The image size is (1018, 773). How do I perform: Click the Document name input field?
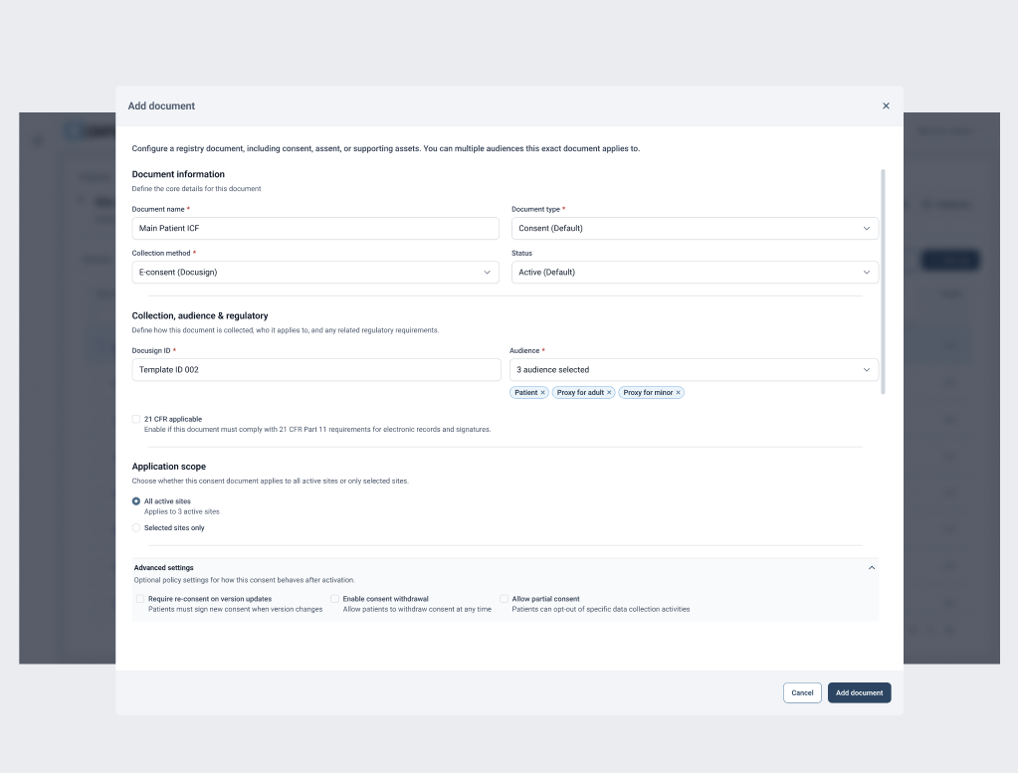(315, 229)
